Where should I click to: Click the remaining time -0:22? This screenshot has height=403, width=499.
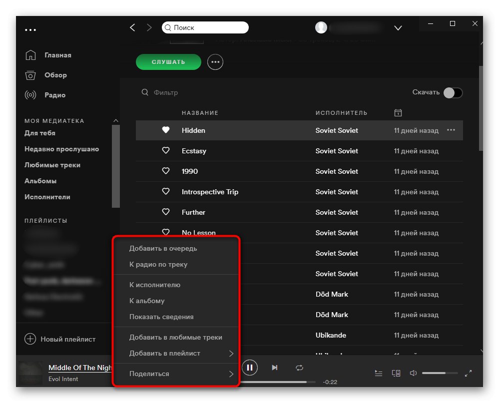click(330, 382)
